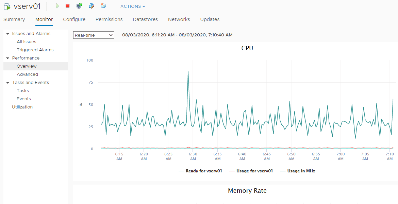
Task: Collapse the Tasks and Events section
Action: click(7, 83)
